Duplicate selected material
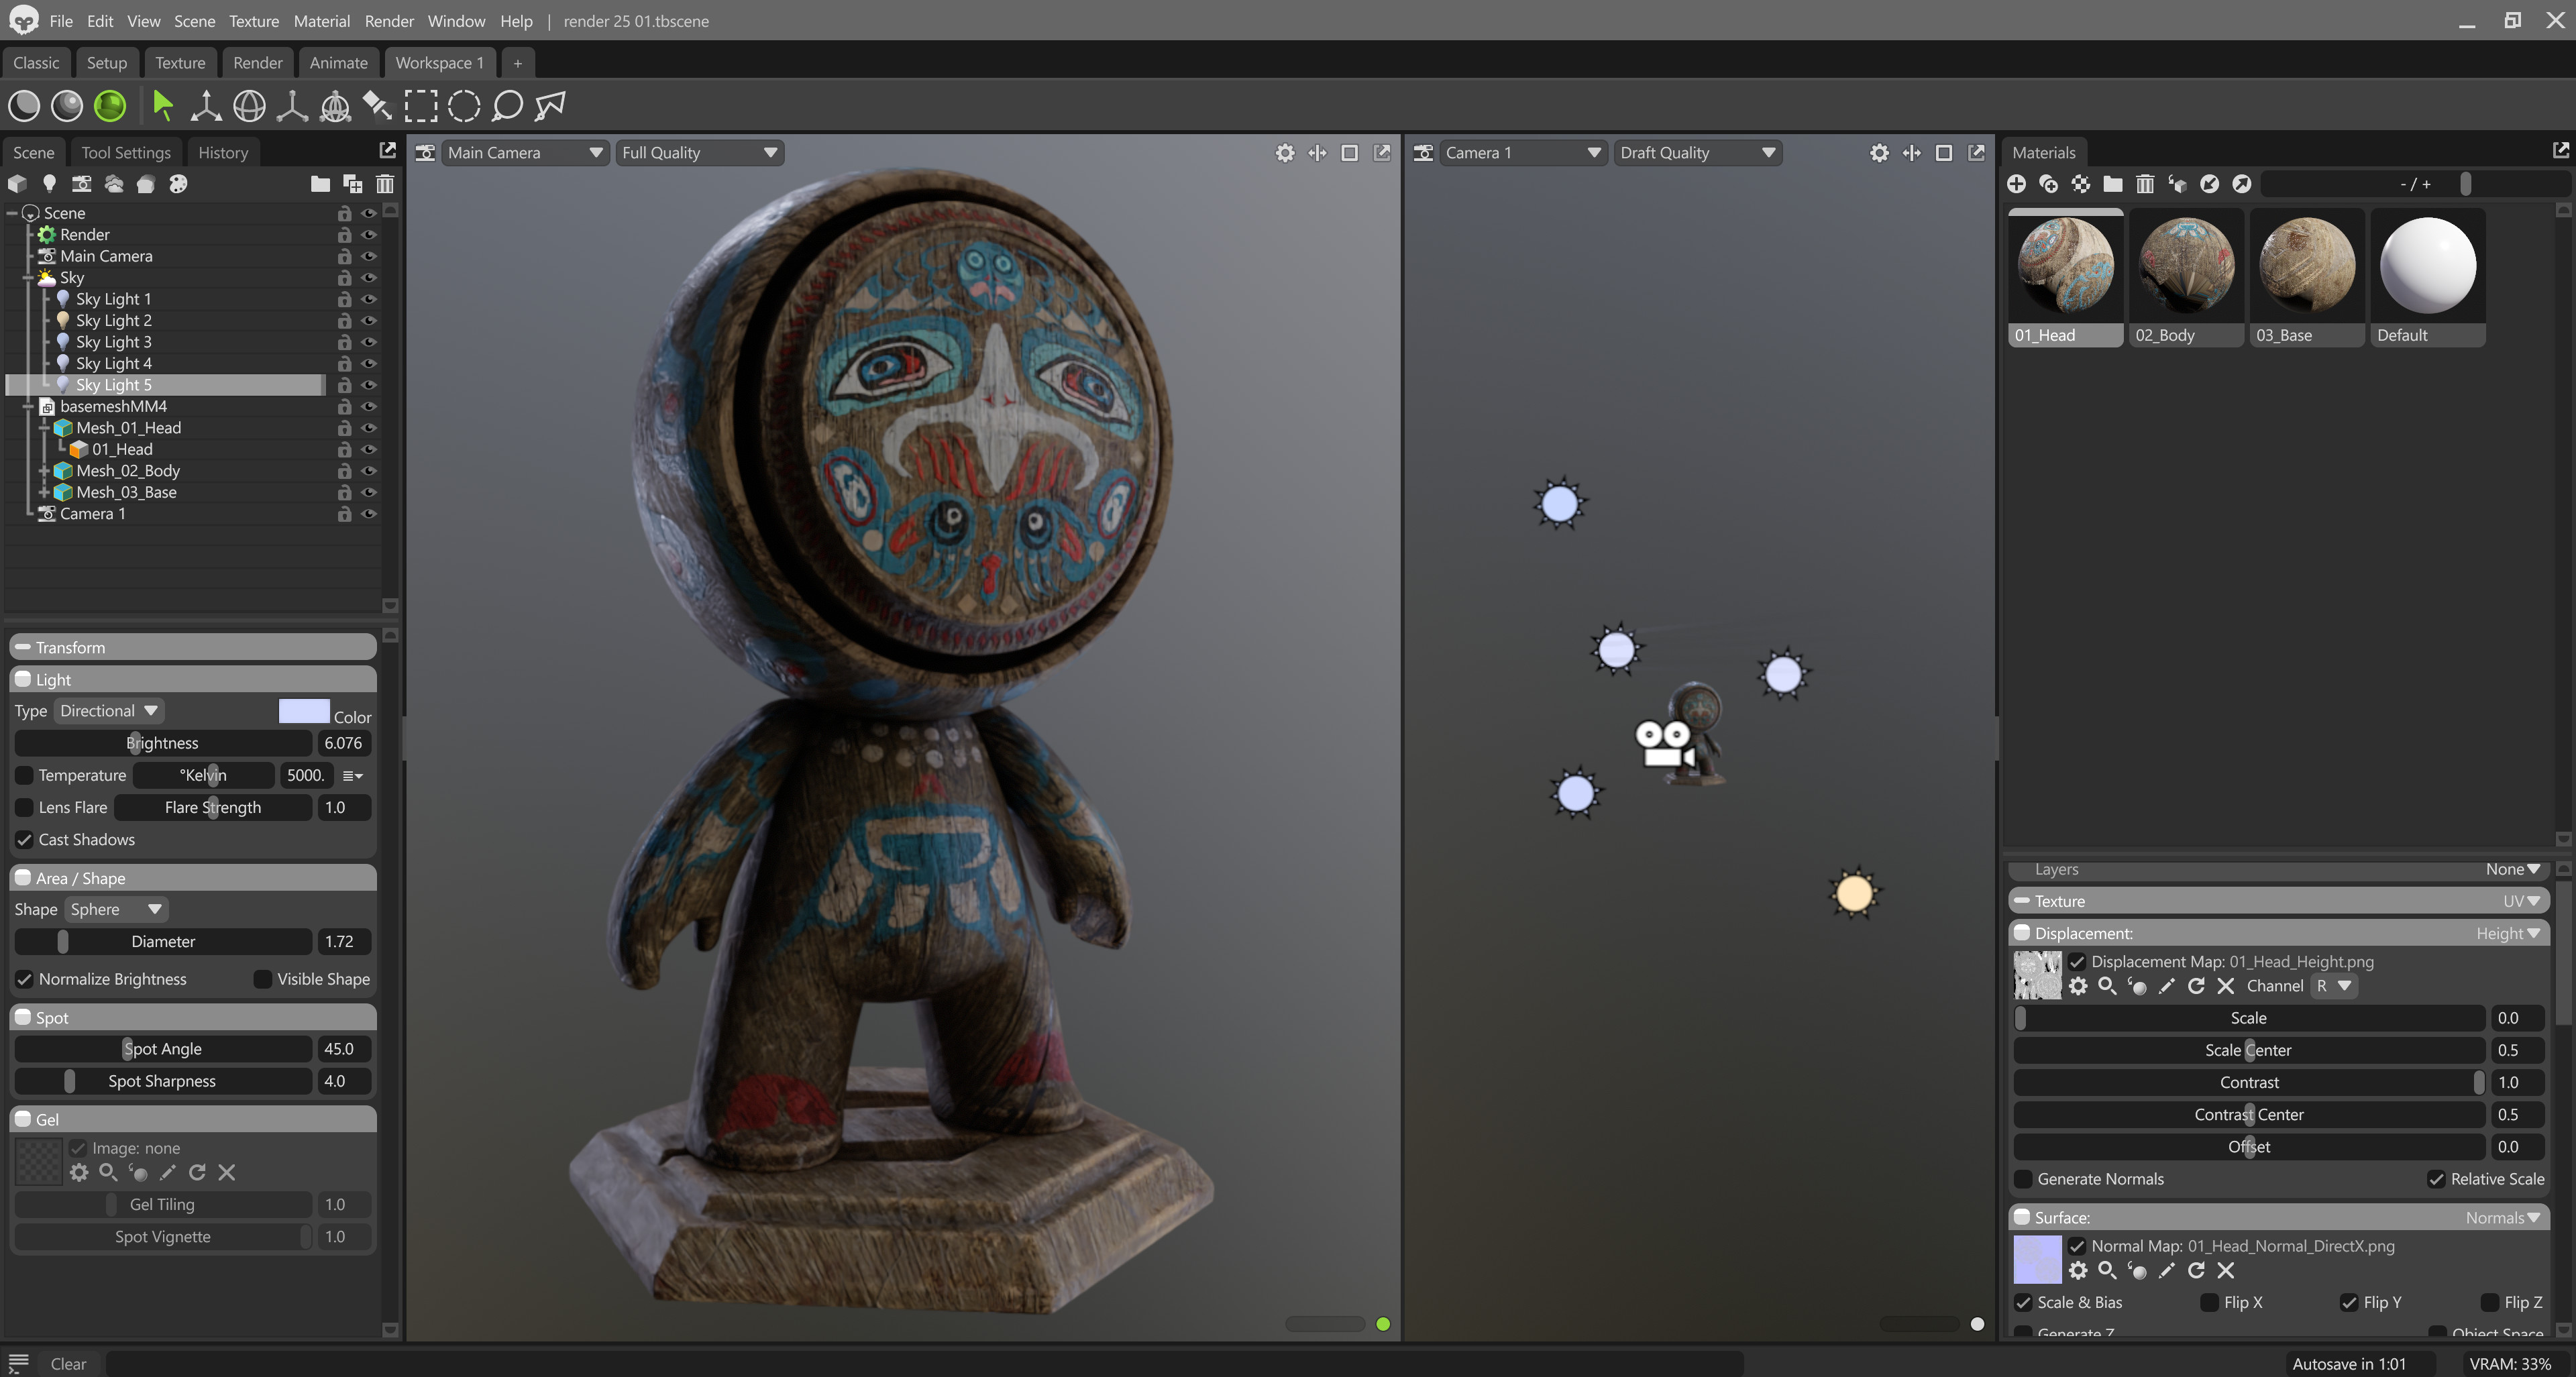2576x1377 pixels. click(2048, 184)
